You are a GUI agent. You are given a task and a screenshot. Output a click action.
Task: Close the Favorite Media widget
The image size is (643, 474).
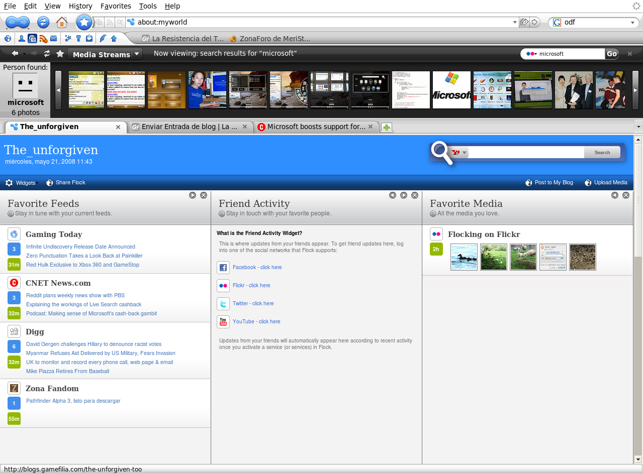(x=626, y=195)
